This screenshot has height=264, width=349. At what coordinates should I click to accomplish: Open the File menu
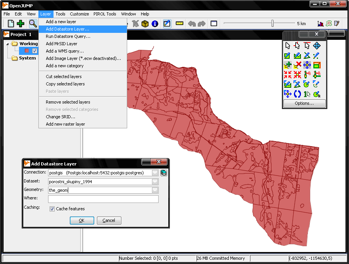[7, 14]
